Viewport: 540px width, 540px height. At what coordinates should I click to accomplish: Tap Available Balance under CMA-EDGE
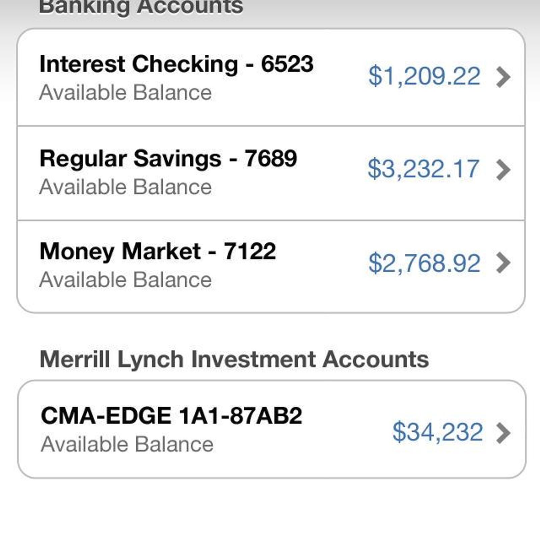pos(127,444)
